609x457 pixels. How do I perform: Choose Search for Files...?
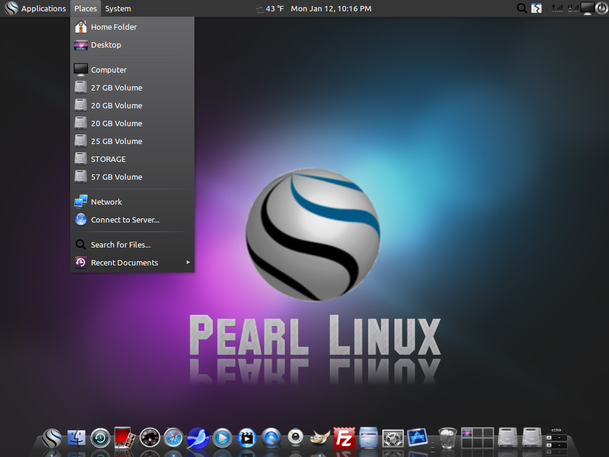pyautogui.click(x=133, y=245)
